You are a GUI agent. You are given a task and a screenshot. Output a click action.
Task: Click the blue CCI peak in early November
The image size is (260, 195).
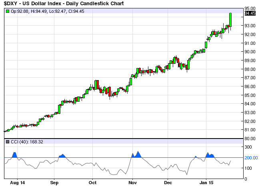[138, 154]
